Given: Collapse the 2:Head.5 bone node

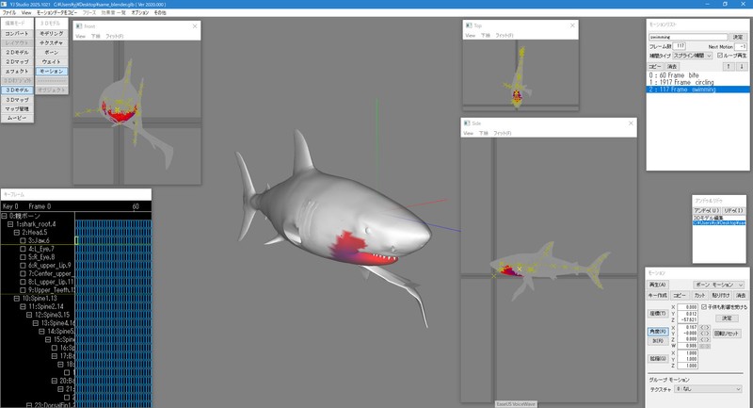Looking at the screenshot, I should (16, 232).
